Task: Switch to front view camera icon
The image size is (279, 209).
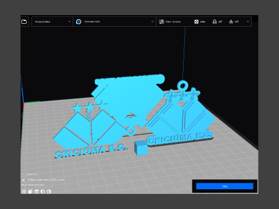Action: point(30,192)
